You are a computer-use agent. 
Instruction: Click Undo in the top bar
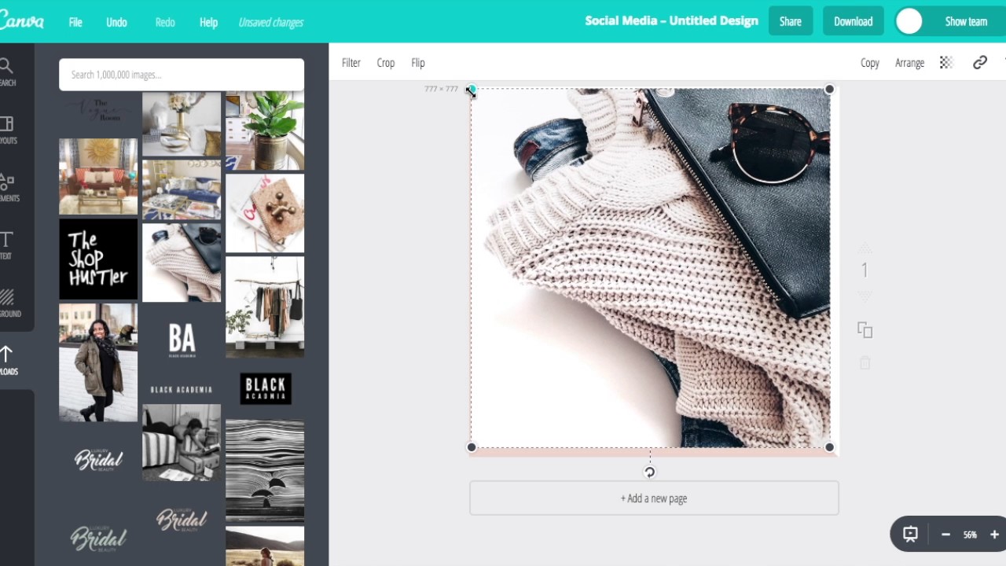(x=116, y=22)
